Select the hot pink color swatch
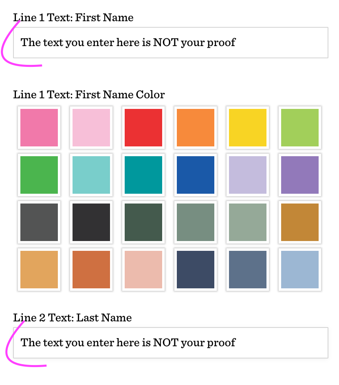The image size is (339, 385). (39, 128)
